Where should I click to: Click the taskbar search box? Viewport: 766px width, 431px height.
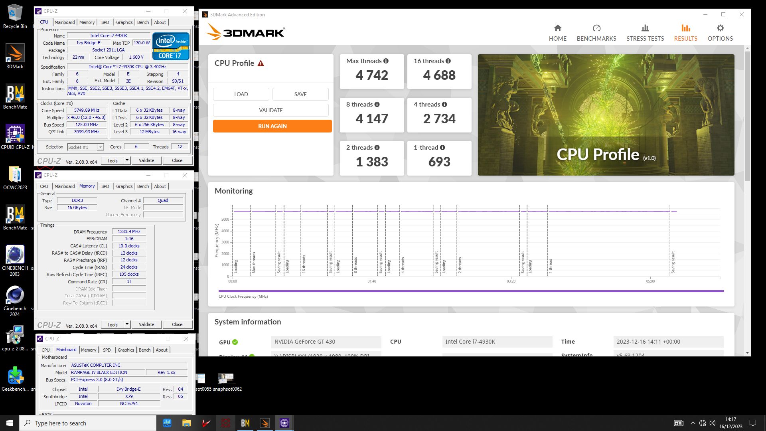(88, 423)
